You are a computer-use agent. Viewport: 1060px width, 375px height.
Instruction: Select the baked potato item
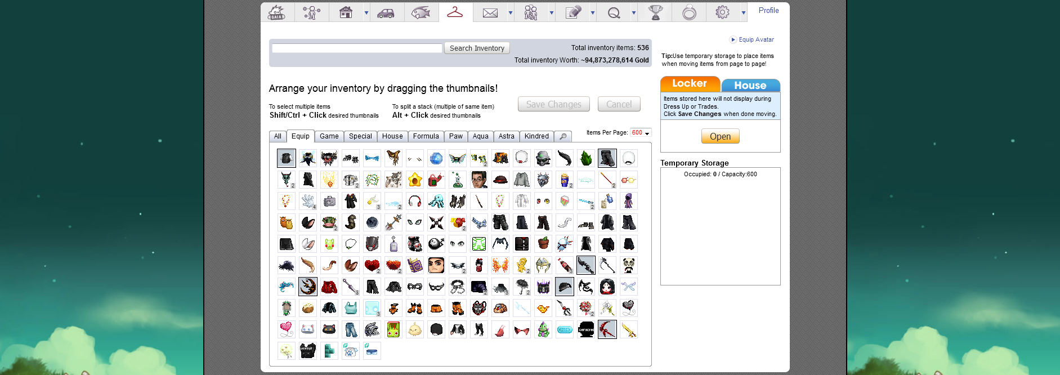[x=308, y=308]
